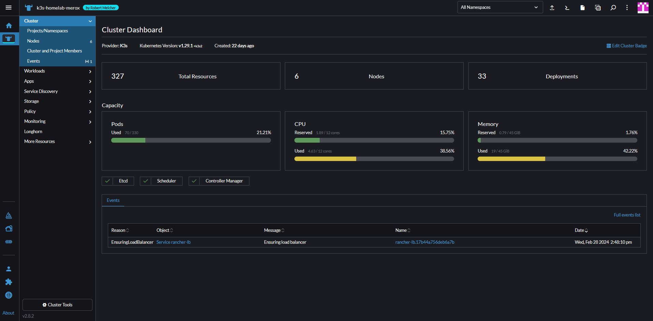Click the EnsuringLoadBalancer reason cell
653x321 pixels.
click(132, 242)
